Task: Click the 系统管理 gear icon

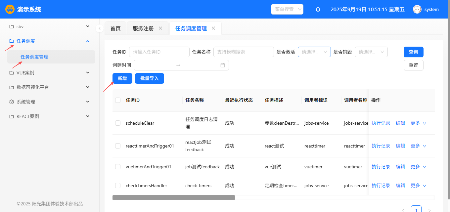Action: click(x=12, y=102)
